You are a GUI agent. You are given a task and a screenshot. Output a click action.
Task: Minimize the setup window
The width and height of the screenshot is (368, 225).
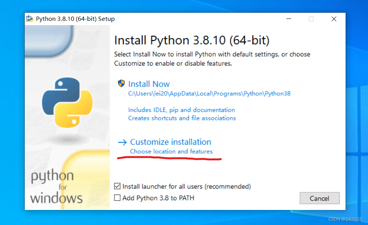[289, 18]
